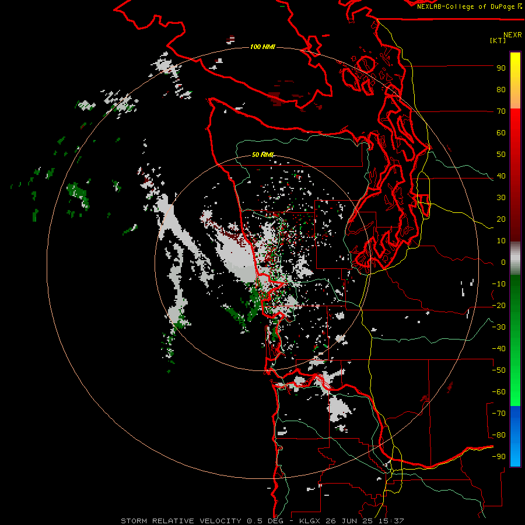Click the positive 50 scale value

point(501,155)
